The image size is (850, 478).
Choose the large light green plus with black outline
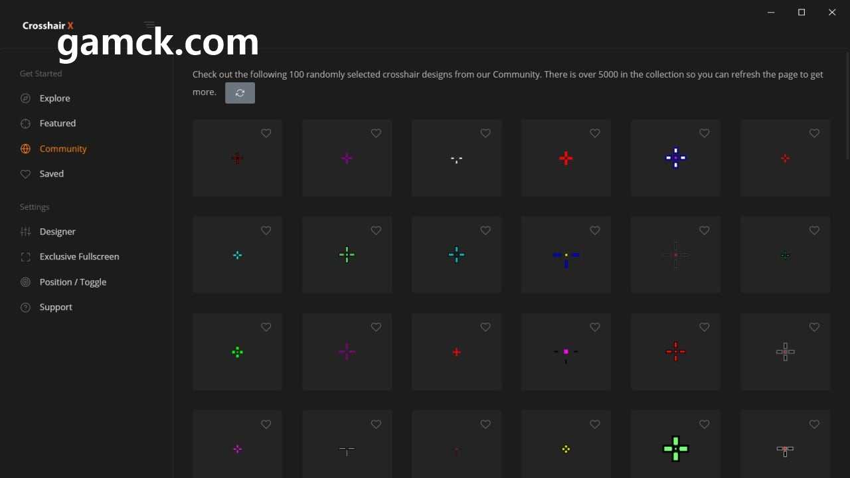pyautogui.click(x=675, y=444)
